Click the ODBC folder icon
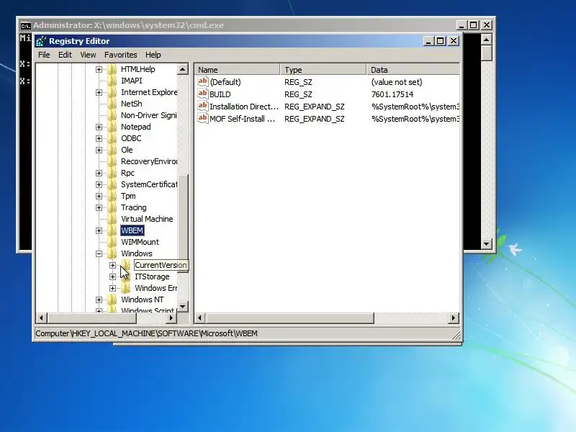 click(x=112, y=138)
